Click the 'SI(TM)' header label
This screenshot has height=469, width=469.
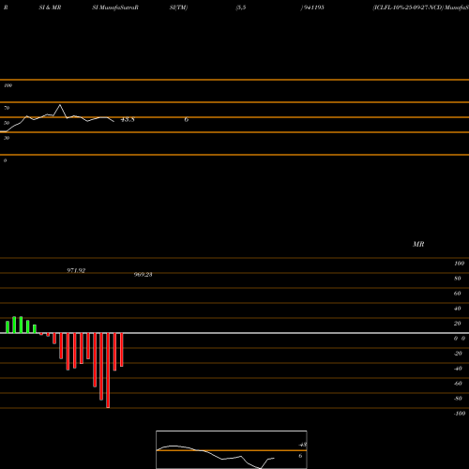(x=178, y=8)
